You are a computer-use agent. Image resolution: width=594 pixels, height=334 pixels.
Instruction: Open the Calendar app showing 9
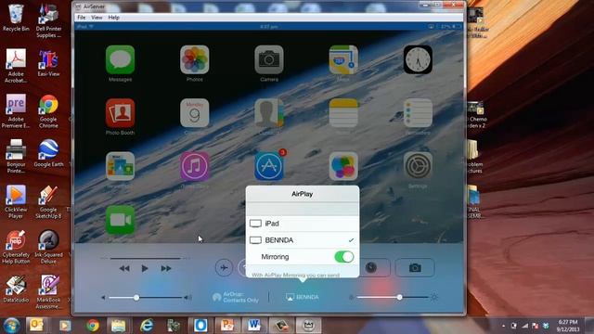194,113
